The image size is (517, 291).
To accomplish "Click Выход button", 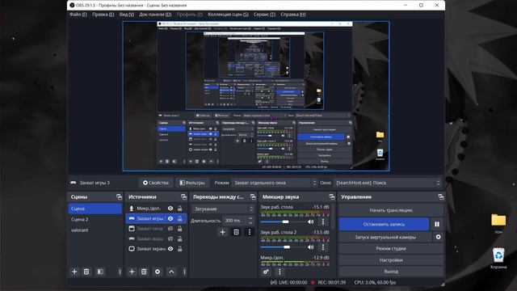I will [x=391, y=272].
